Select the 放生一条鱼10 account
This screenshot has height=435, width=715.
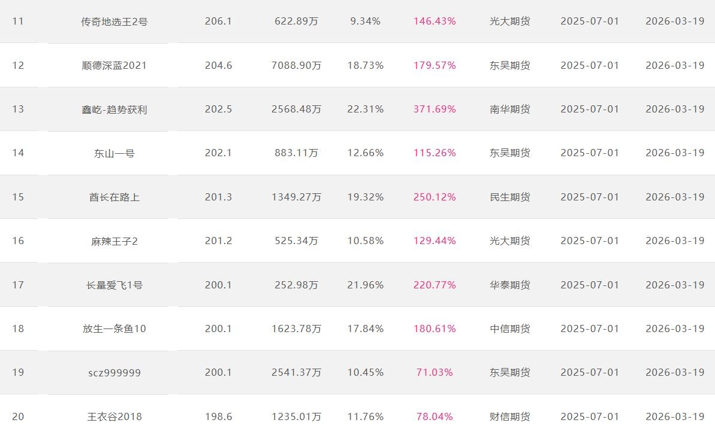coord(114,328)
